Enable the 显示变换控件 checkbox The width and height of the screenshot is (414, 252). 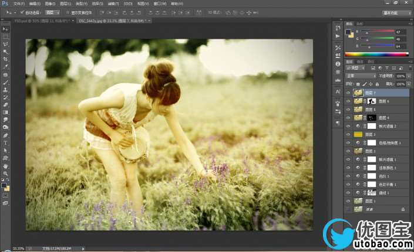68,12
